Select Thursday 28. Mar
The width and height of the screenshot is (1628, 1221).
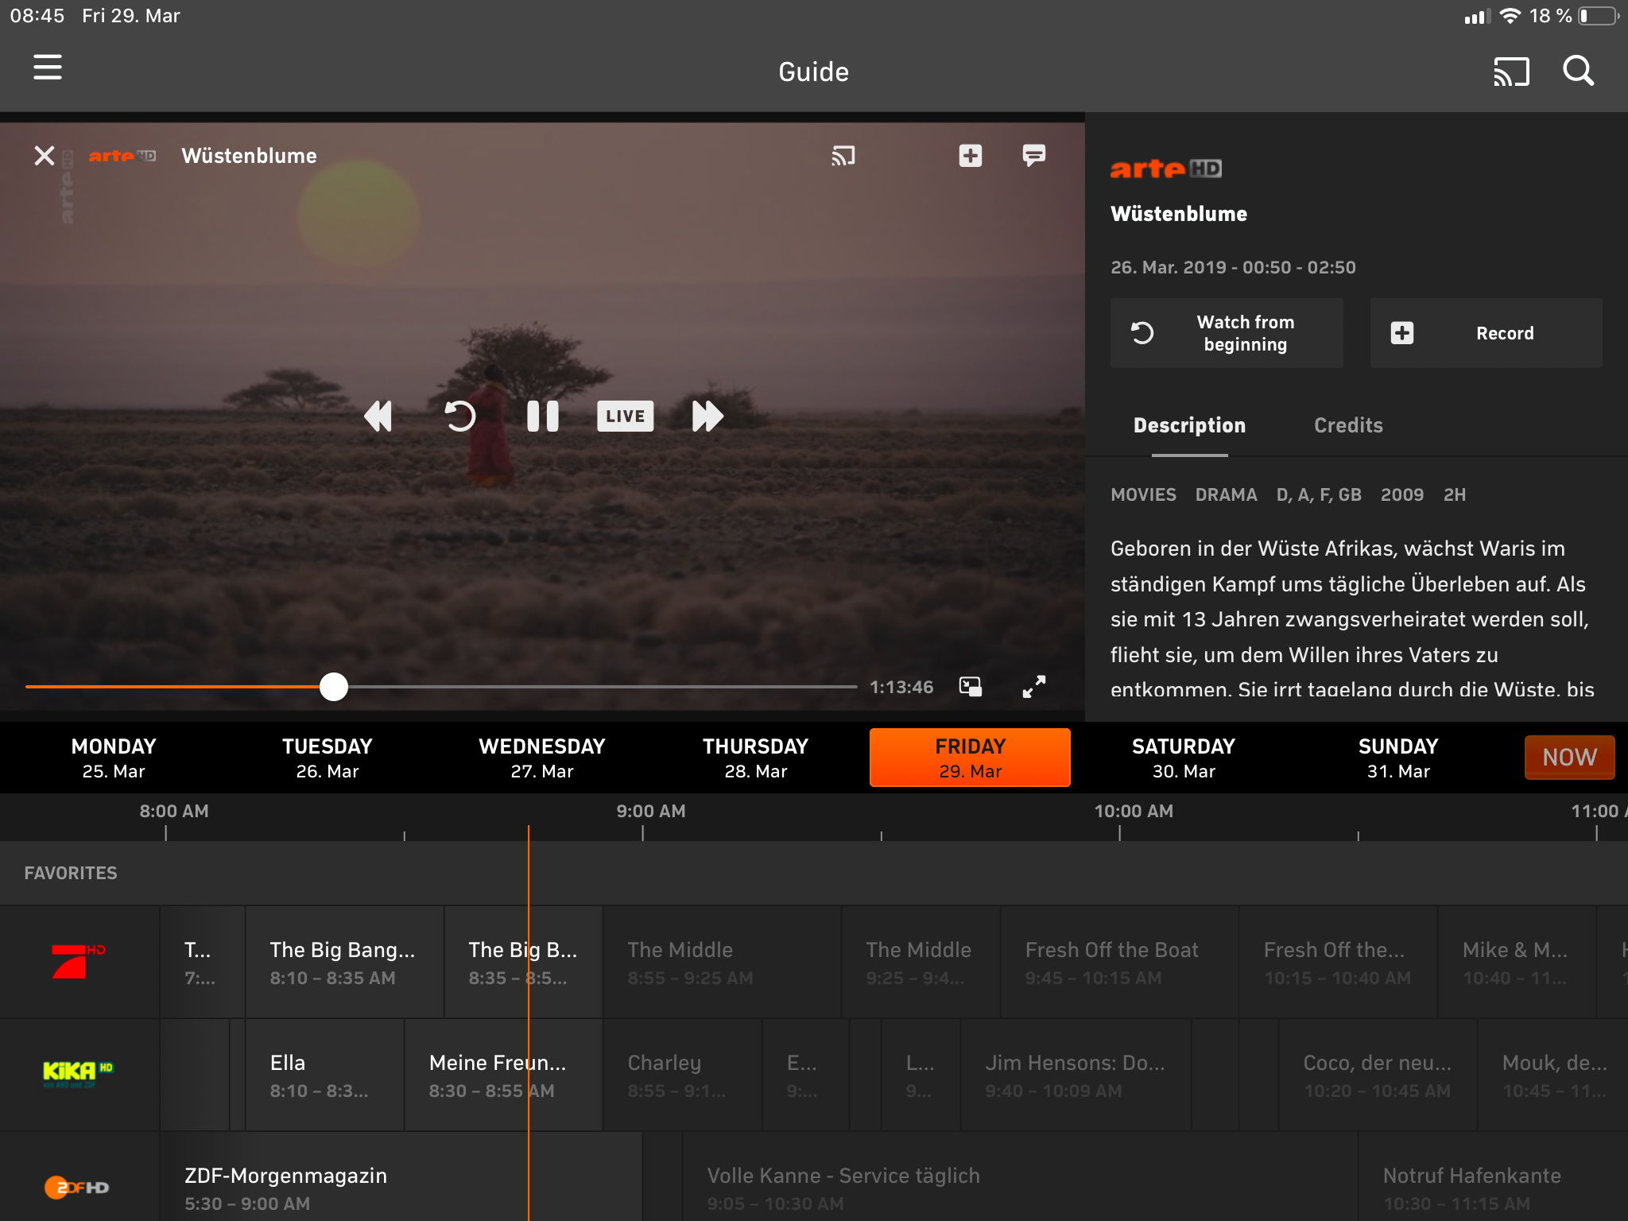click(x=756, y=758)
